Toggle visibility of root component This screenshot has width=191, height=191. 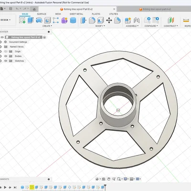(2, 37)
